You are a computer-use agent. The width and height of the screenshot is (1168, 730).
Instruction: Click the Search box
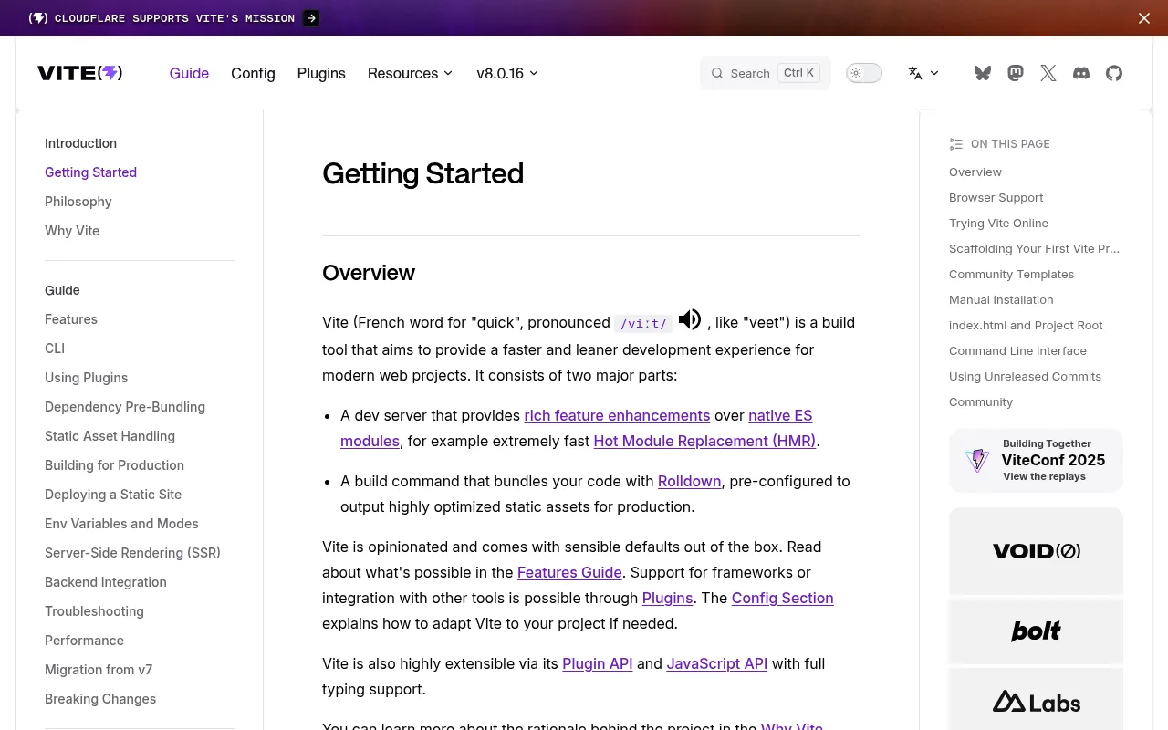click(x=766, y=73)
